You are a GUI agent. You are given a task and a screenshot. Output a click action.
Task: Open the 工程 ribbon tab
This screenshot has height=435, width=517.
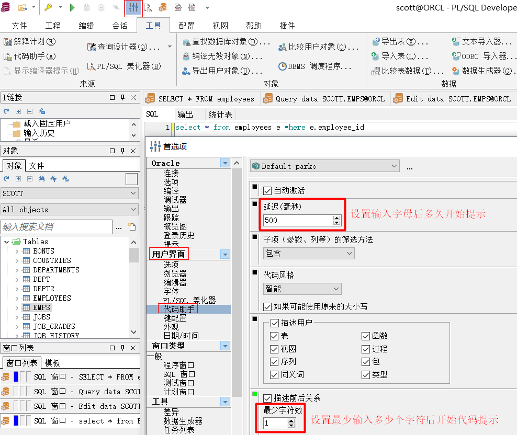tap(53, 26)
